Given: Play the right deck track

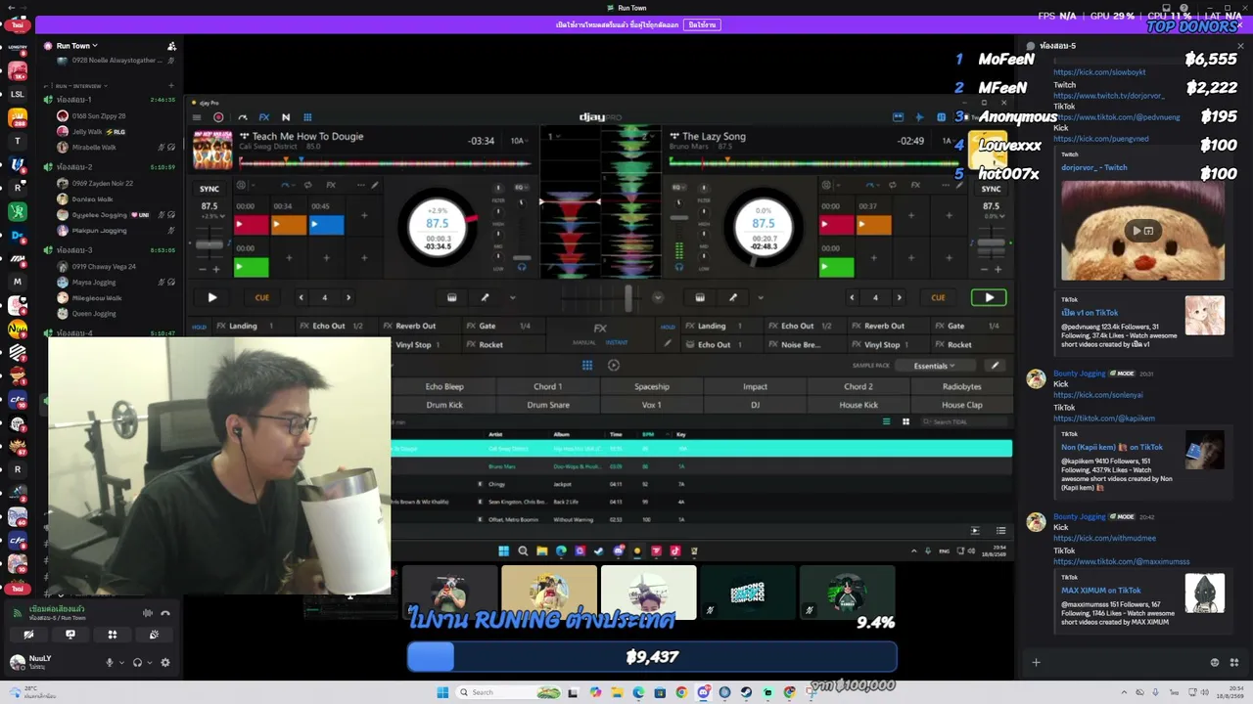Looking at the screenshot, I should 989,297.
